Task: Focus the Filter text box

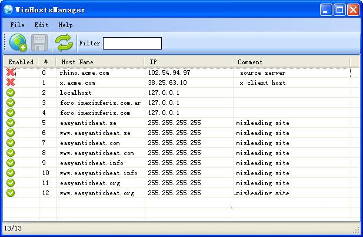Action: pyautogui.click(x=132, y=43)
